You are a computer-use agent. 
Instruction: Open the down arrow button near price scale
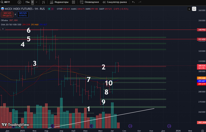[x=189, y=9]
